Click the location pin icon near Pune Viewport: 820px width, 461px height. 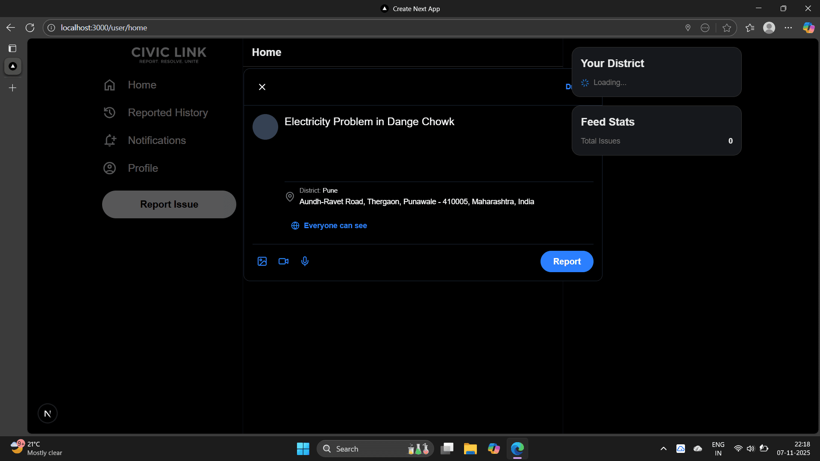[x=290, y=197]
